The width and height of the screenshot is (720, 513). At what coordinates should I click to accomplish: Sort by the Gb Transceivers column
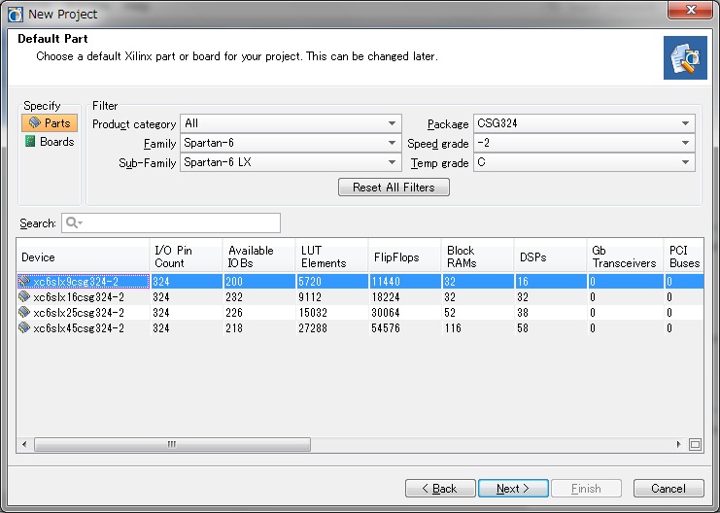click(x=626, y=256)
